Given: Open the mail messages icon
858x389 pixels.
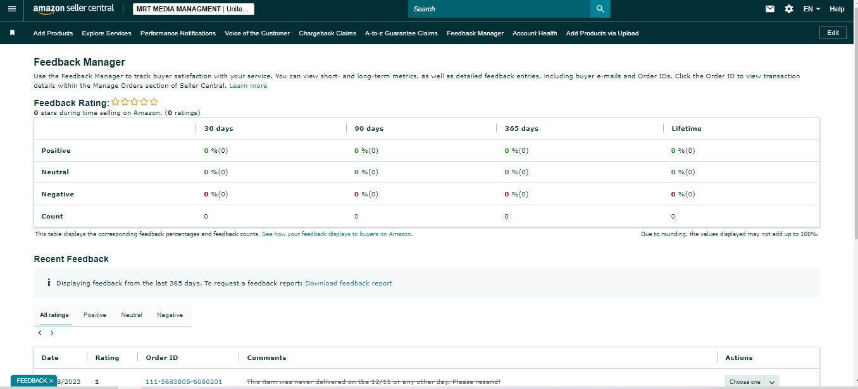Looking at the screenshot, I should [770, 9].
